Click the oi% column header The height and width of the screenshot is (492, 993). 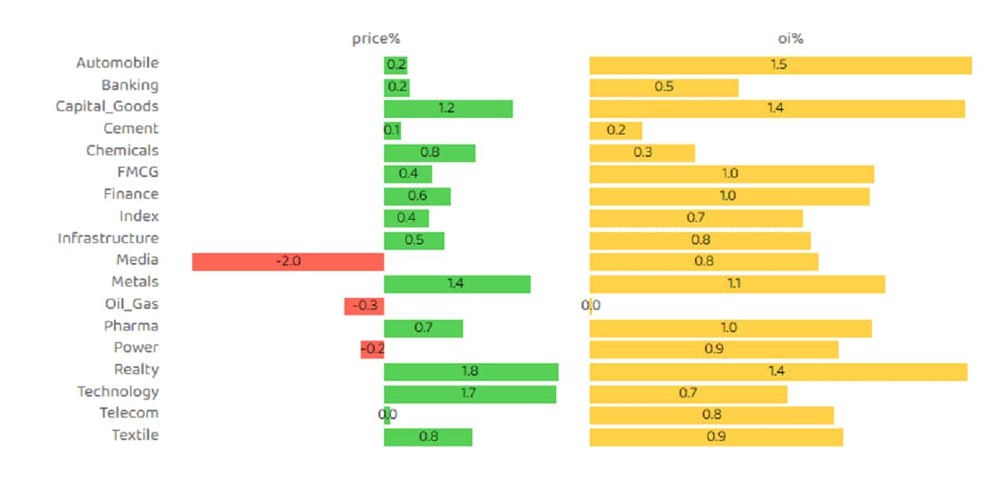(790, 39)
